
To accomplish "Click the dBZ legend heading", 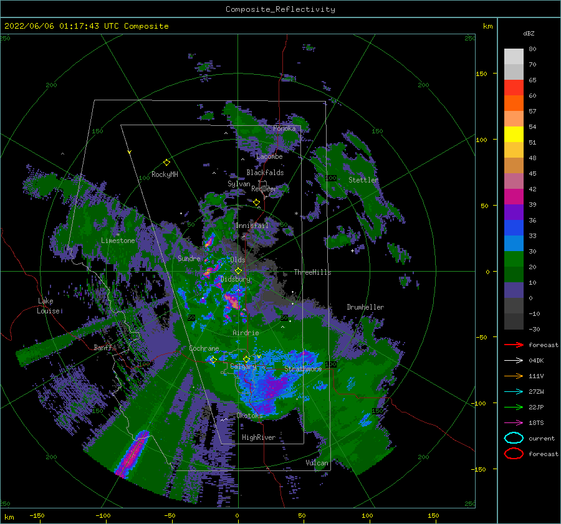I will 529,33.
